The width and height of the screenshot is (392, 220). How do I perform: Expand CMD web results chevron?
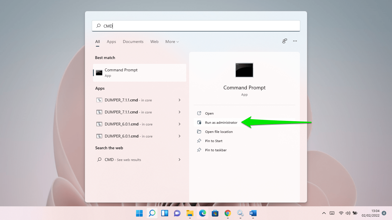[179, 160]
